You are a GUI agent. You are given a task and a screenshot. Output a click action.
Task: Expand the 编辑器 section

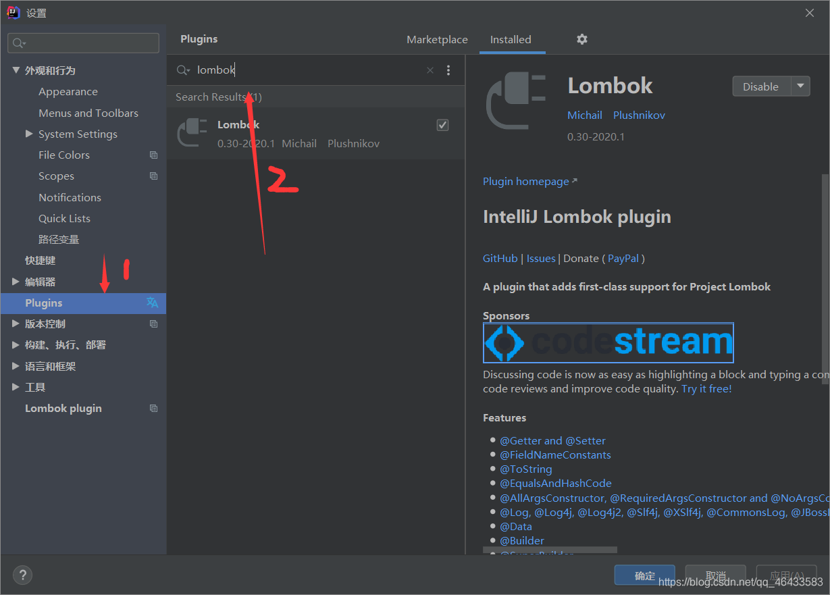[16, 282]
